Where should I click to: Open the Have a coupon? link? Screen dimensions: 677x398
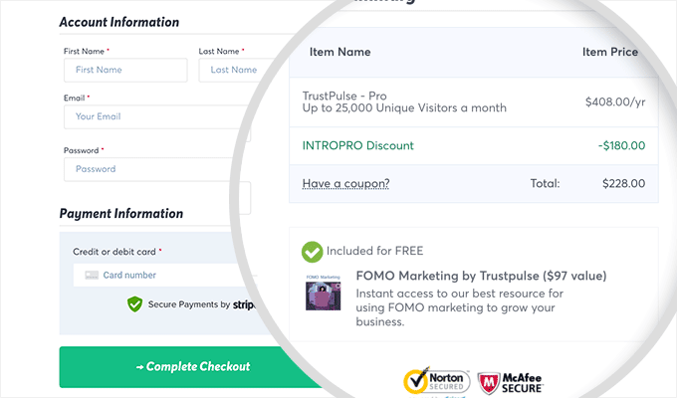tap(345, 183)
